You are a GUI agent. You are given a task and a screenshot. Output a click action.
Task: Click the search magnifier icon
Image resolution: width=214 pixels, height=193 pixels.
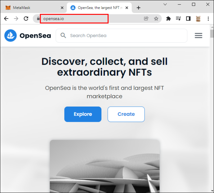click(x=63, y=35)
